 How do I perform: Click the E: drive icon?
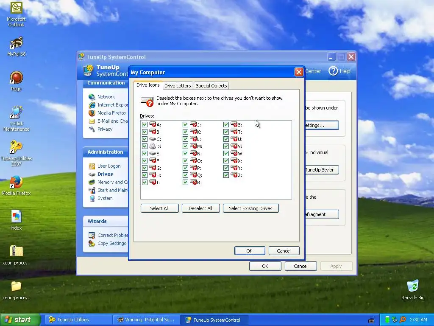coord(152,153)
